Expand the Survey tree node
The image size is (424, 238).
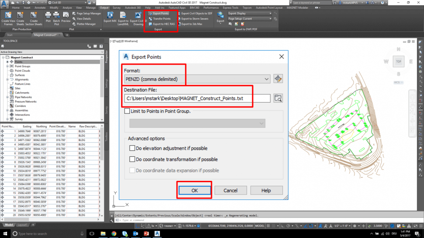tap(7, 119)
